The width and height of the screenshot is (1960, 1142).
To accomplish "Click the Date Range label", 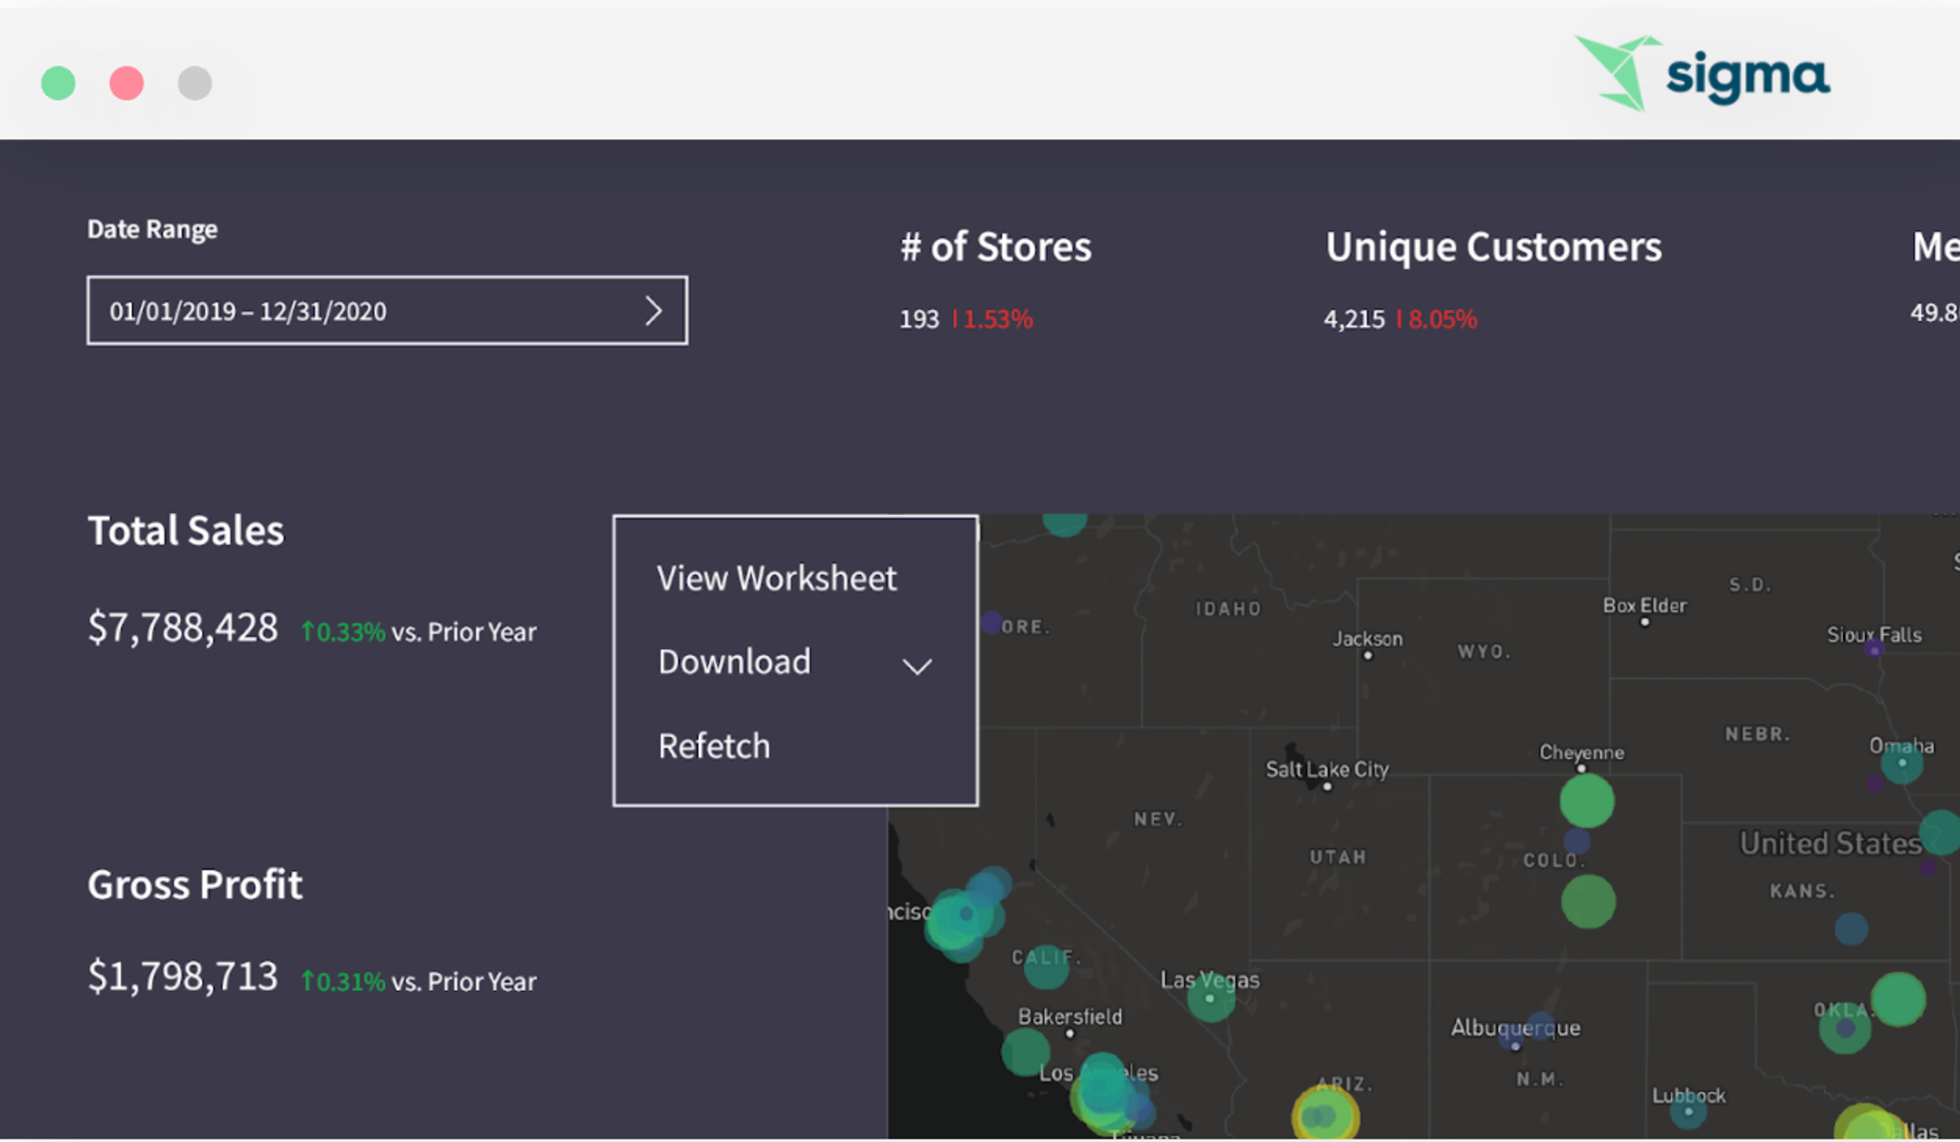I will pyautogui.click(x=153, y=230).
